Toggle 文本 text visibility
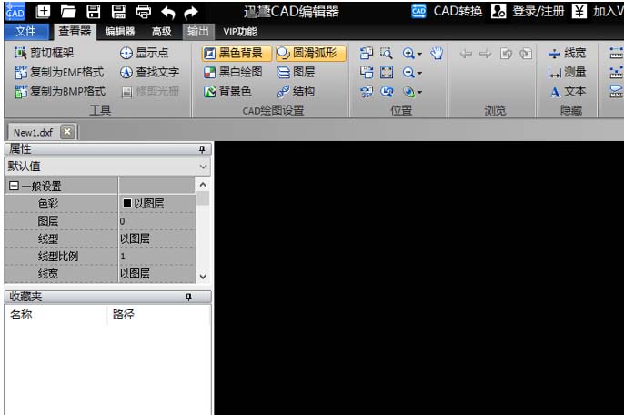Image resolution: width=624 pixels, height=415 pixels. click(567, 92)
